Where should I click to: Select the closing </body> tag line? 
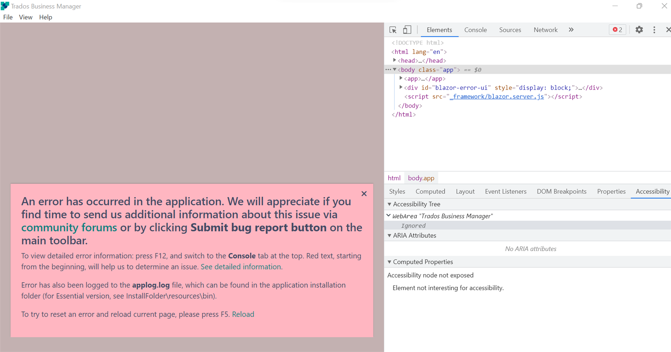410,106
